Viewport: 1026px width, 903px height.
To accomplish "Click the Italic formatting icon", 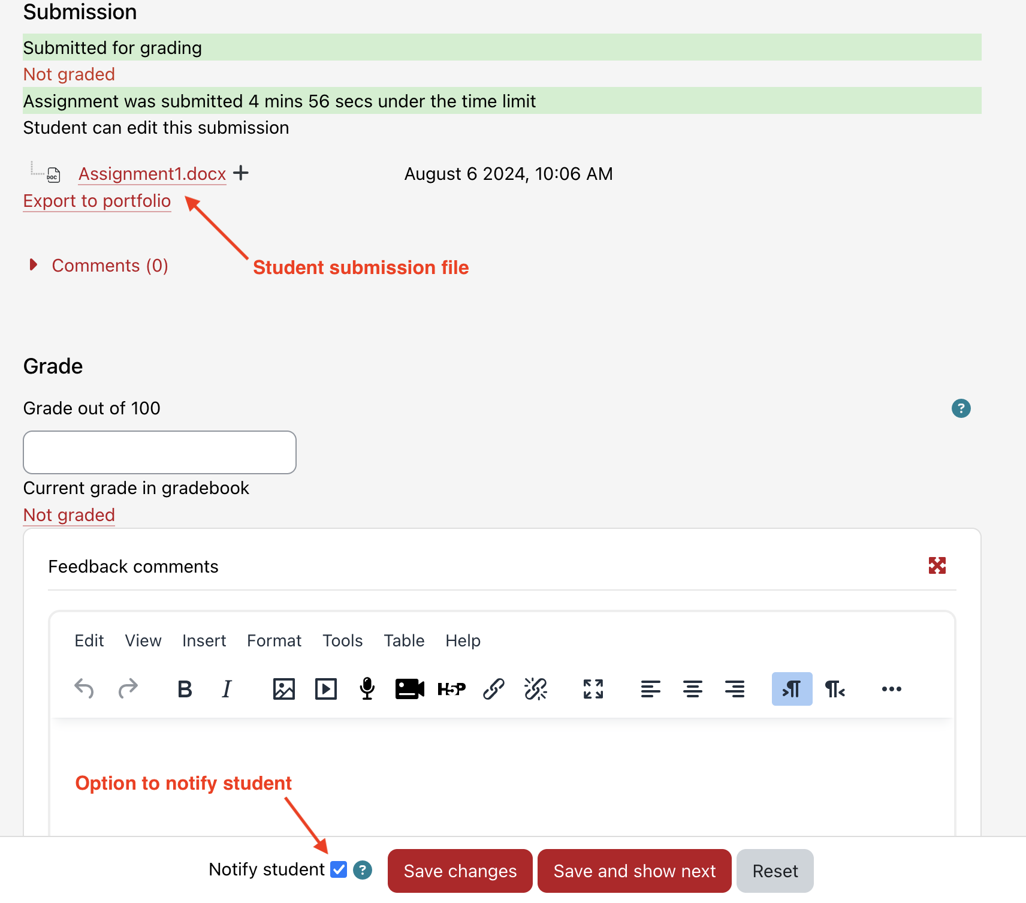I will 227,689.
